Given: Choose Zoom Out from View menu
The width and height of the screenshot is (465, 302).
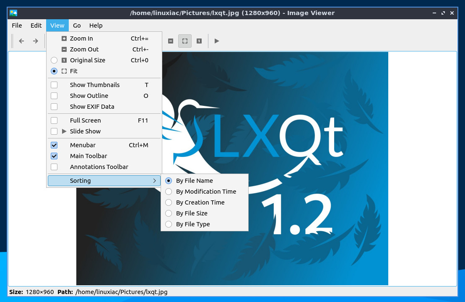Looking at the screenshot, I should [104, 49].
